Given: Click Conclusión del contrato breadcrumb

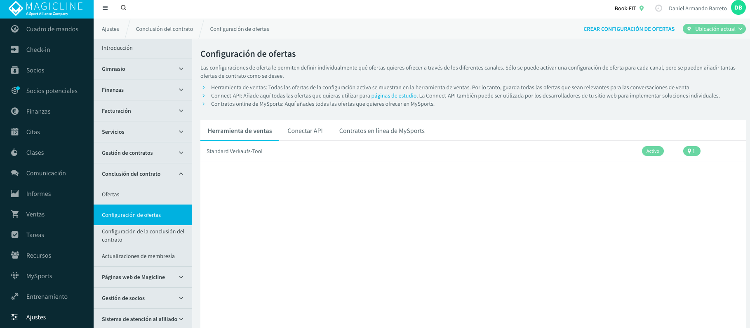Looking at the screenshot, I should pyautogui.click(x=165, y=29).
